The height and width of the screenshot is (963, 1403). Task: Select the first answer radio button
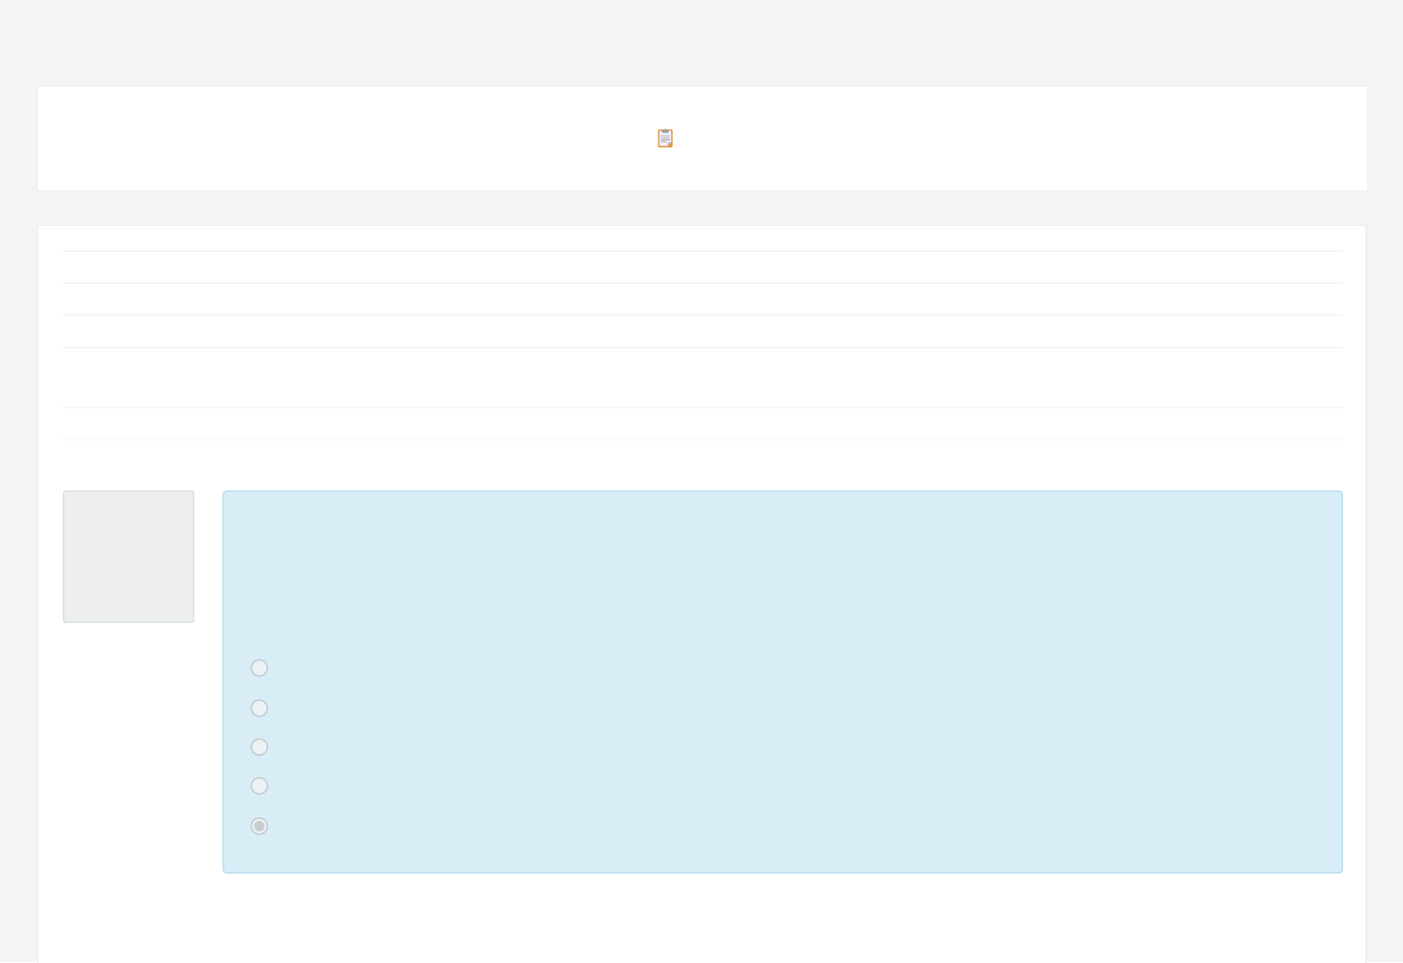(x=259, y=668)
